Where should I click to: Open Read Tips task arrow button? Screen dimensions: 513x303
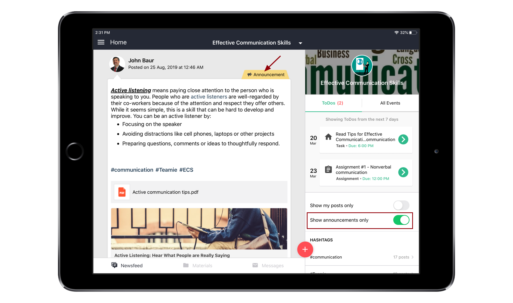point(403,139)
